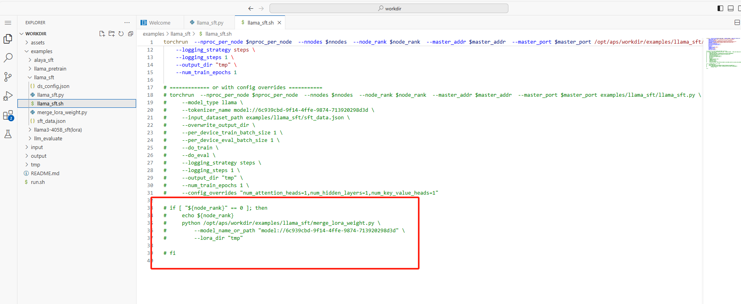Click the New File icon in Explorer
The width and height of the screenshot is (741, 304).
coord(102,34)
